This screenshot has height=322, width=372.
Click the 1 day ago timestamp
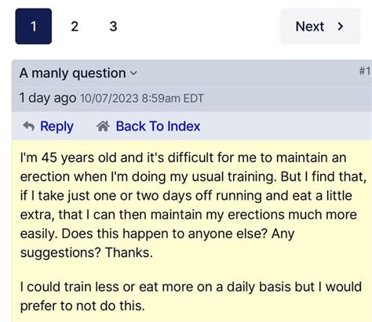pyautogui.click(x=48, y=98)
